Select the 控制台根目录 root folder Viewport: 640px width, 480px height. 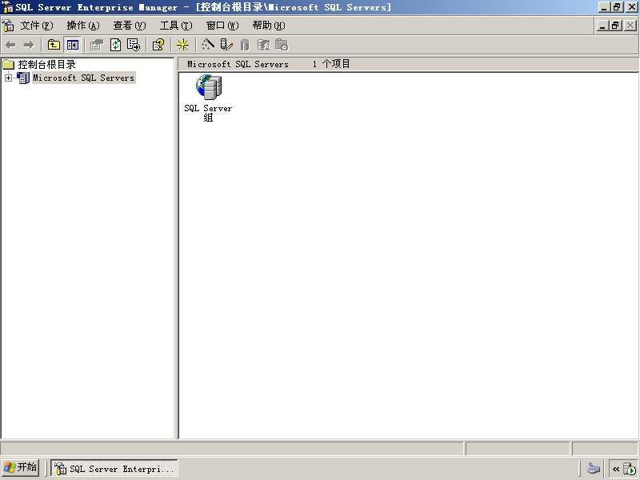point(46,65)
